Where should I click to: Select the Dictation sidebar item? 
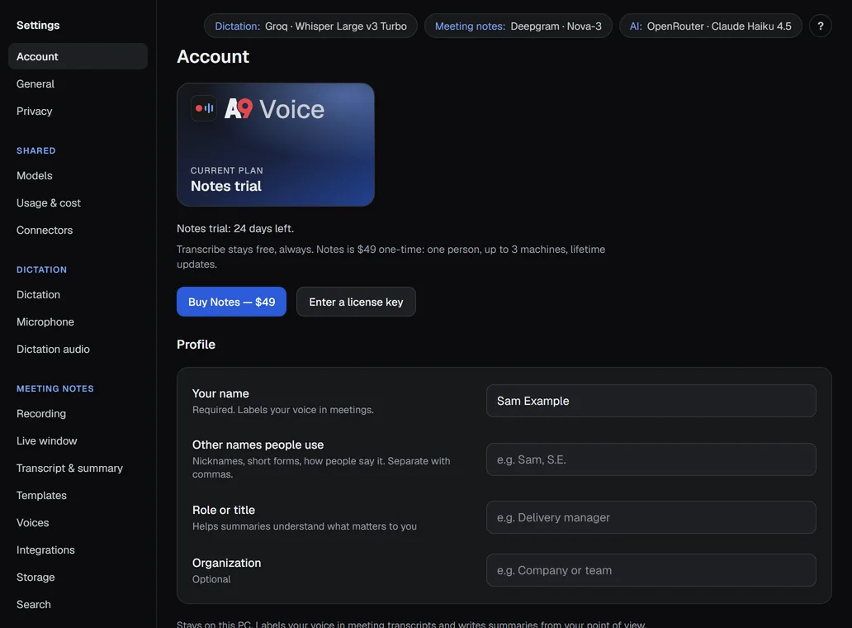tap(38, 295)
